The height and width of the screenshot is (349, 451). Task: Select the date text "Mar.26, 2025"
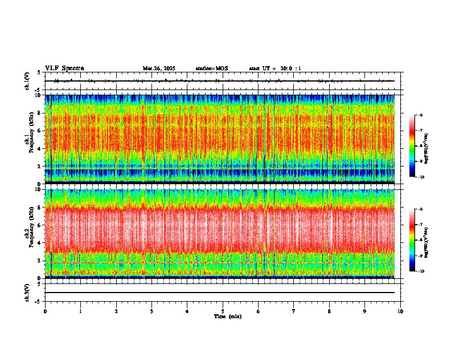[159, 68]
